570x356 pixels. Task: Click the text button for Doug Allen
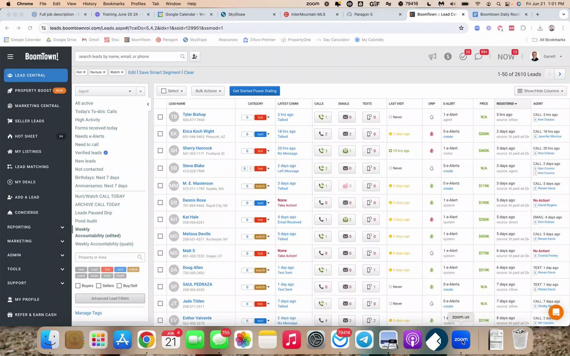(371, 270)
